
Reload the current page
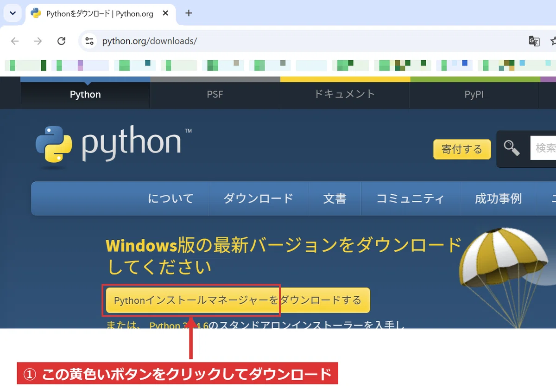coord(61,41)
